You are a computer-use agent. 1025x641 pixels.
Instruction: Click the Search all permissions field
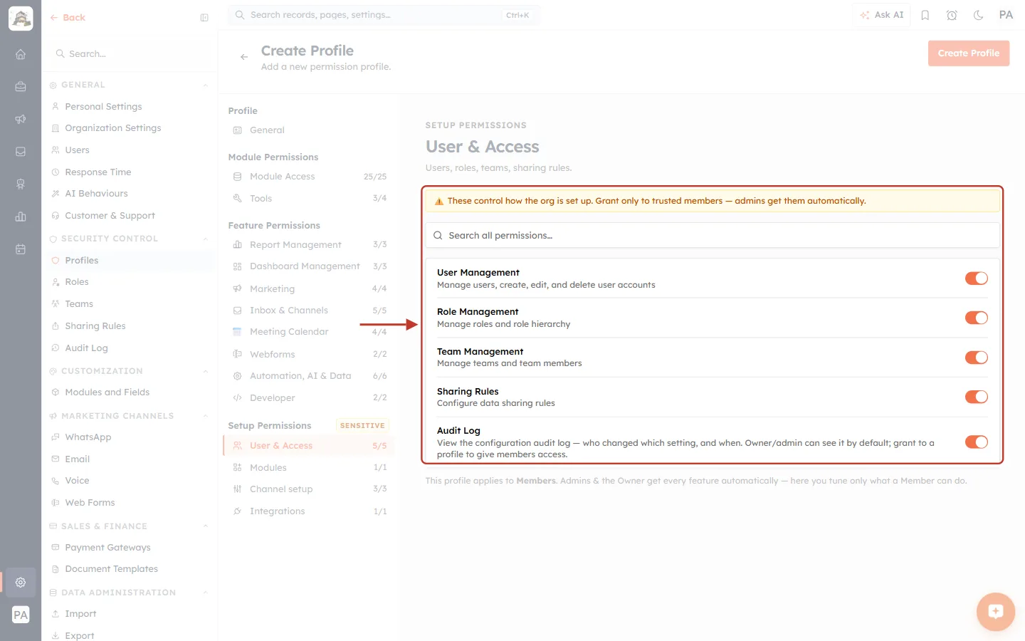(x=713, y=236)
